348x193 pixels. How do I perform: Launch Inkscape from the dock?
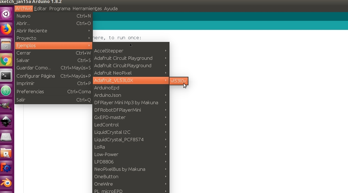tap(6, 121)
